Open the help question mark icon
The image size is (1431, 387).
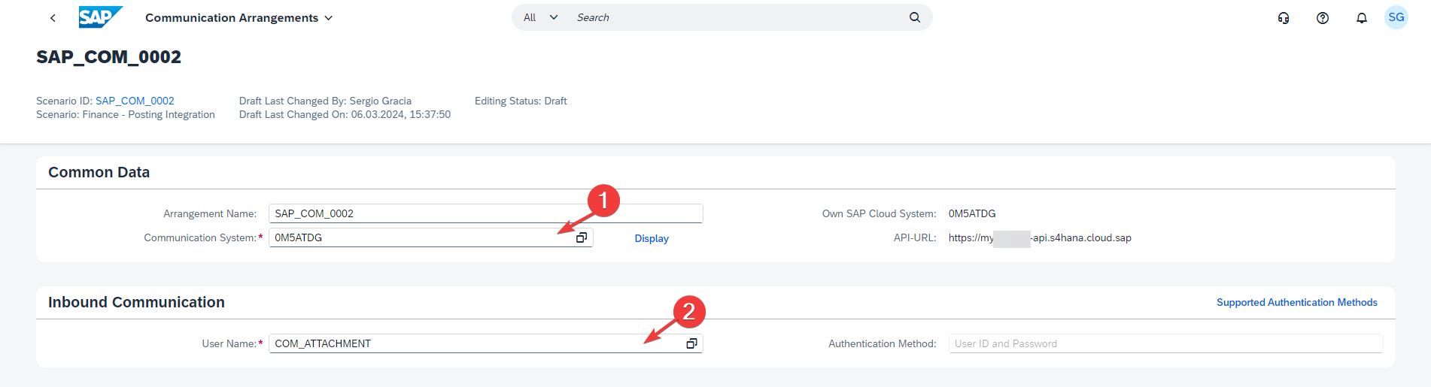click(x=1323, y=18)
